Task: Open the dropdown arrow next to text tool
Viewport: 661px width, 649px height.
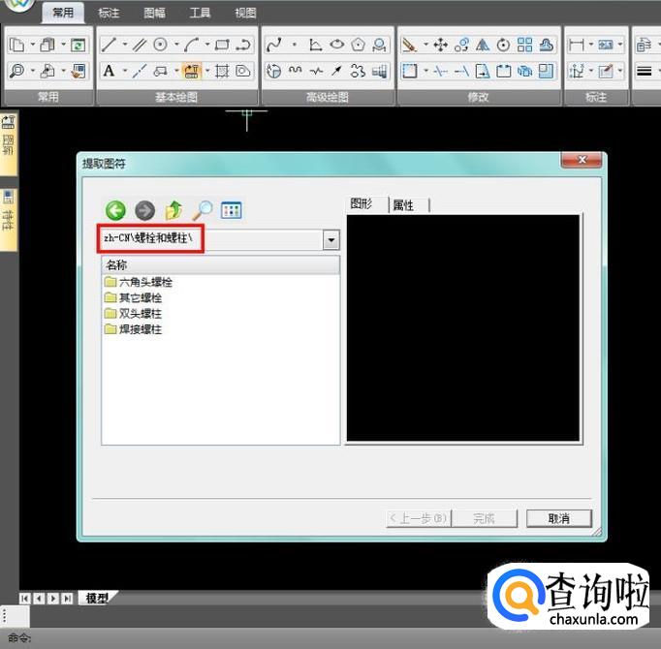Action: click(125, 71)
